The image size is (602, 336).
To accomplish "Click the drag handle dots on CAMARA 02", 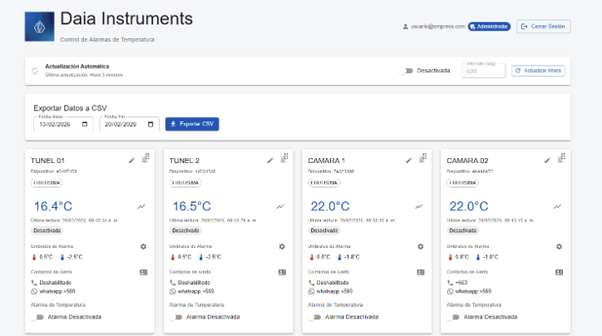I will click(563, 156).
